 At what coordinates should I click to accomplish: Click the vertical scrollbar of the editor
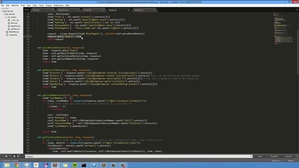tap(298, 52)
